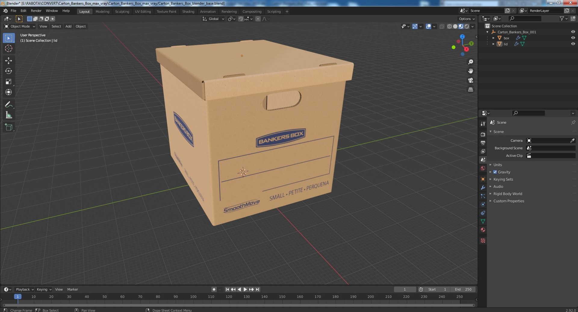
Task: Open the Playback dropdown
Action: coord(24,289)
